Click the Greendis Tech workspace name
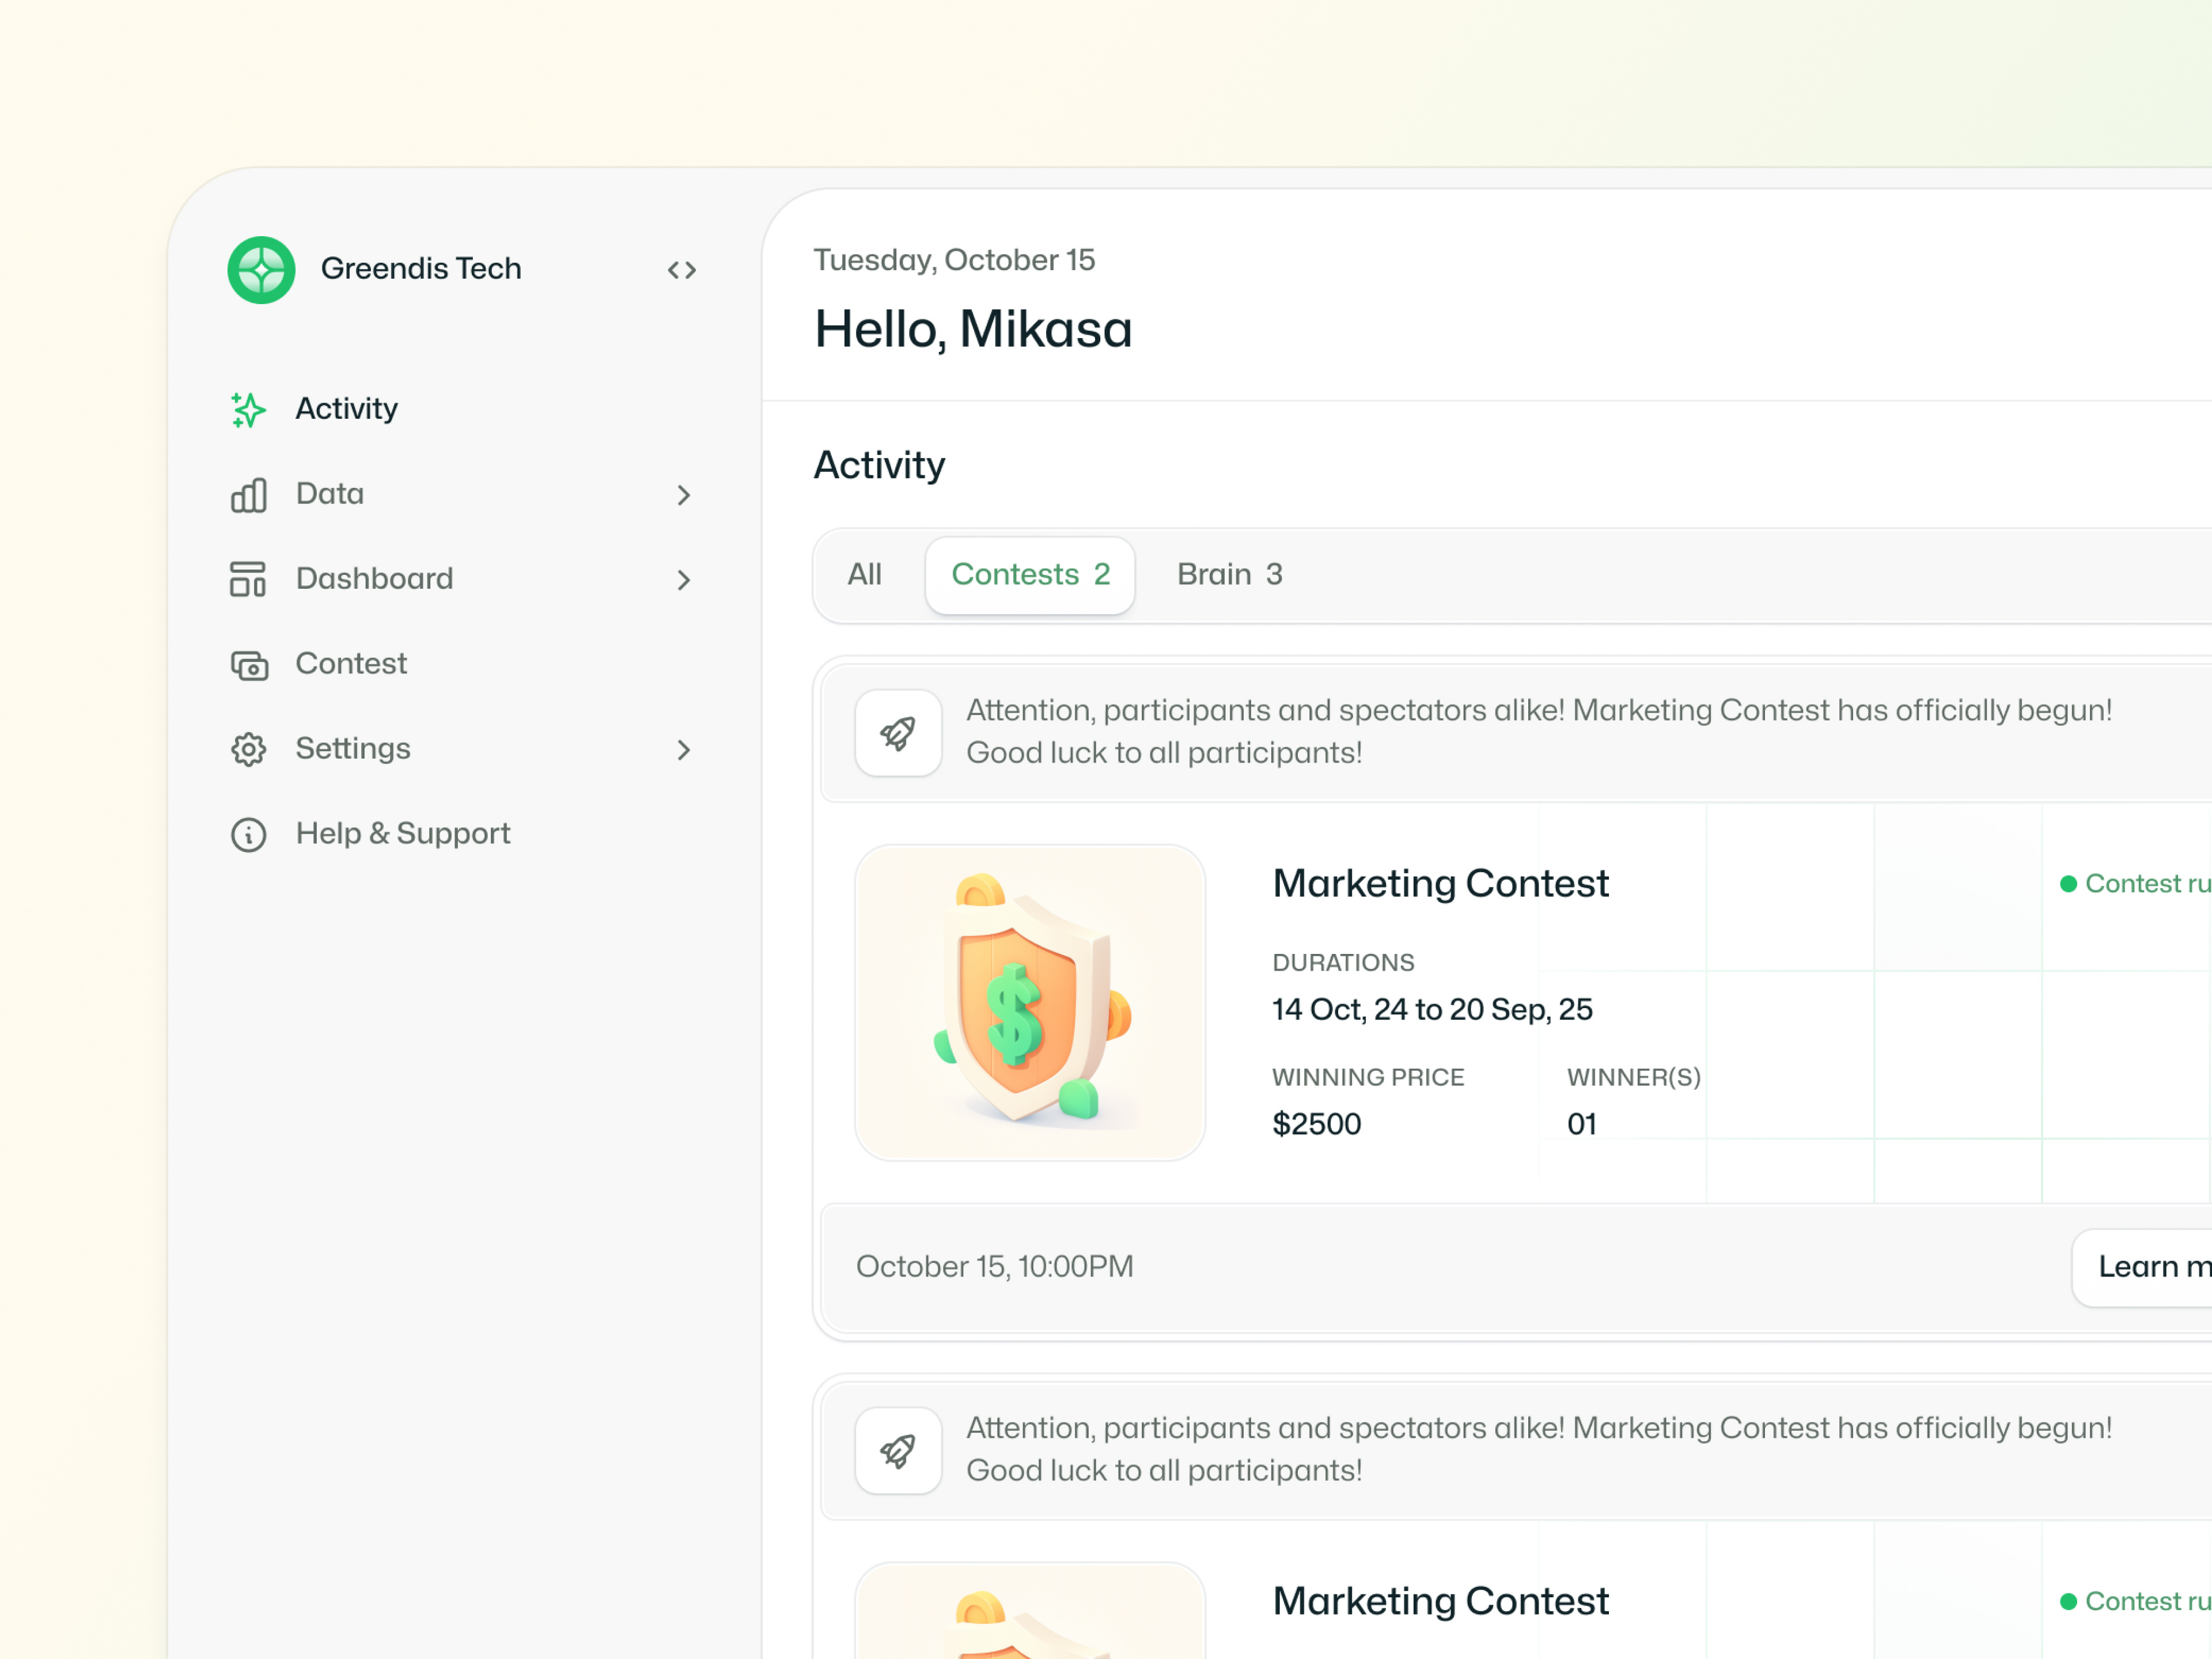This screenshot has width=2212, height=1659. pos(421,269)
